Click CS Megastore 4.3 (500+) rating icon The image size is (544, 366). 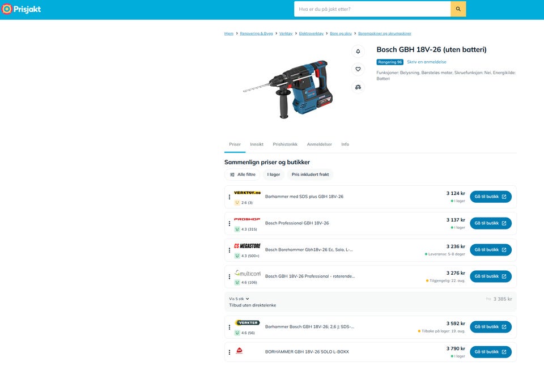pyautogui.click(x=237, y=256)
